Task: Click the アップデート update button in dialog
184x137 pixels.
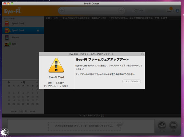Action: tap(131, 81)
